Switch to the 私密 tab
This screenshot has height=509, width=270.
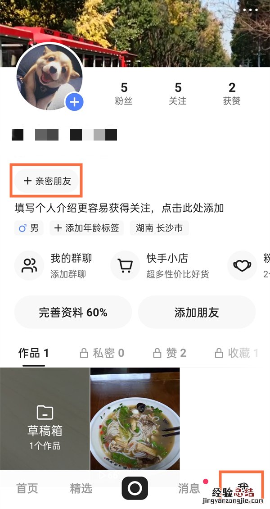click(x=102, y=353)
